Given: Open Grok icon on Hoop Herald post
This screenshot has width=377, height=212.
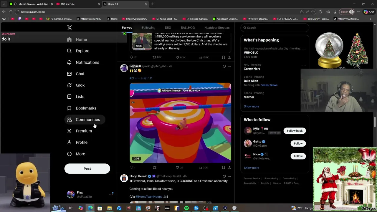Looking at the screenshot, I should (x=224, y=176).
